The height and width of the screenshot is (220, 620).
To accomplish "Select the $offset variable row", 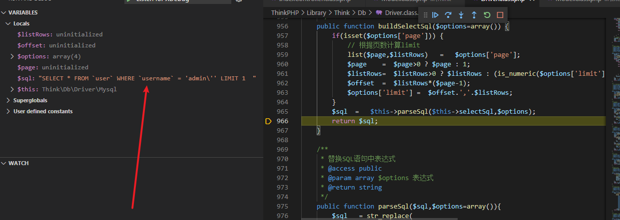I will [x=131, y=45].
